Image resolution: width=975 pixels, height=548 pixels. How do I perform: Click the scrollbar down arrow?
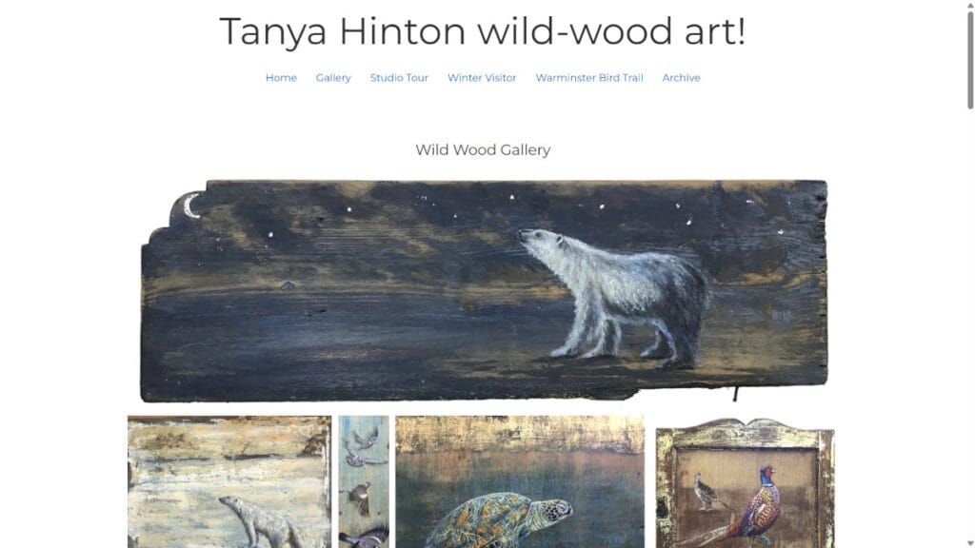click(970, 543)
